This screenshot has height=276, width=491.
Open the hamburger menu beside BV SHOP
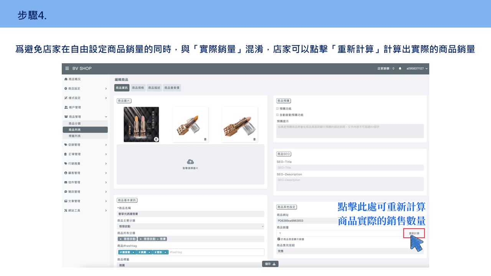[x=67, y=69]
